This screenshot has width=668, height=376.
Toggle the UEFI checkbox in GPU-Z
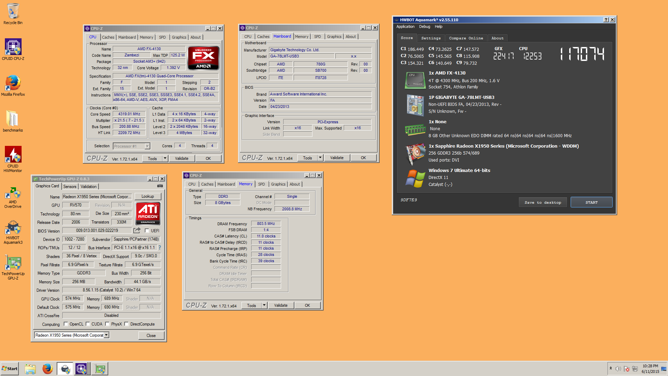(147, 230)
